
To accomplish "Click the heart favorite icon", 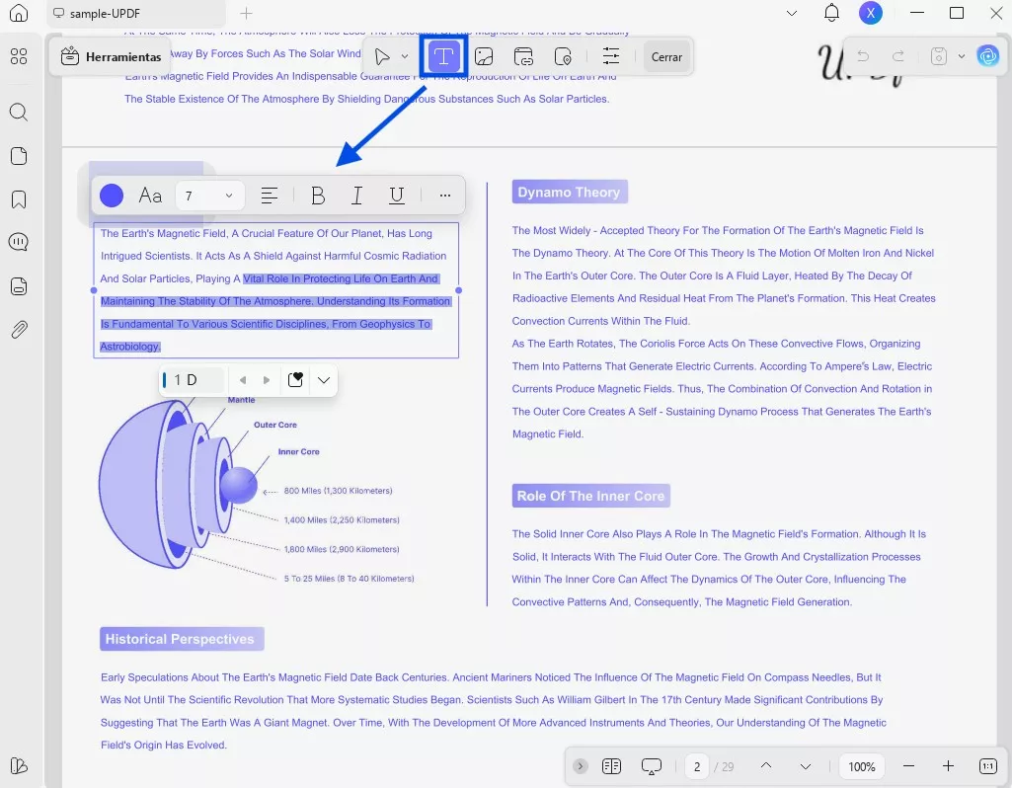I will click(x=295, y=380).
